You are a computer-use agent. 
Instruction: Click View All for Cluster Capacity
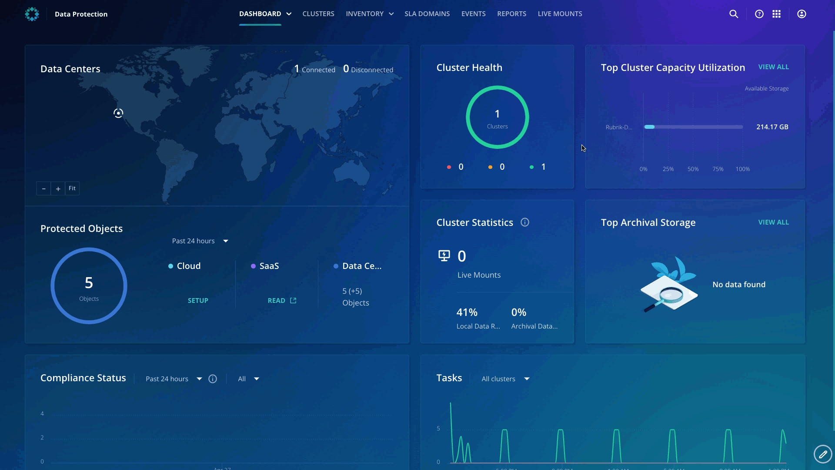(773, 67)
